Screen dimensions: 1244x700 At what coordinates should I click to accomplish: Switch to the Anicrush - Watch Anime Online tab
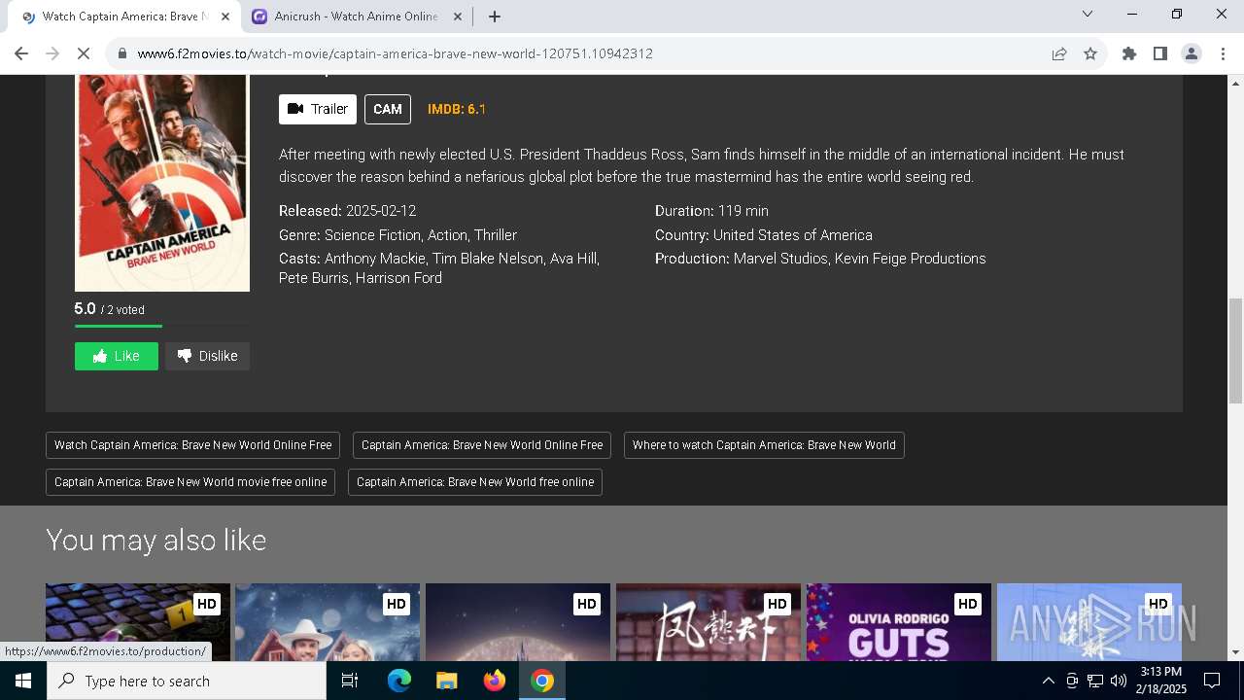point(356,17)
